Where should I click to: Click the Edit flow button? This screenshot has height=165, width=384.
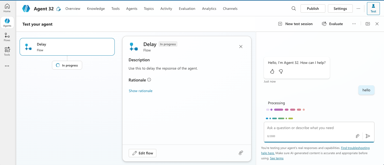pos(142,153)
